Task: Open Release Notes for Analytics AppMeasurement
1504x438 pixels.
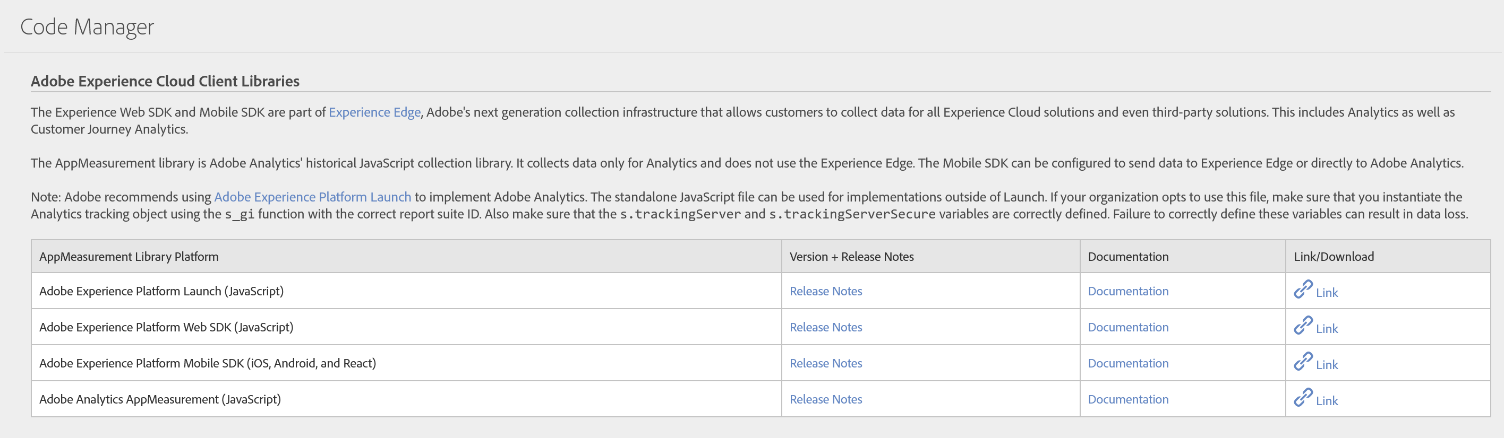Action: [x=826, y=399]
